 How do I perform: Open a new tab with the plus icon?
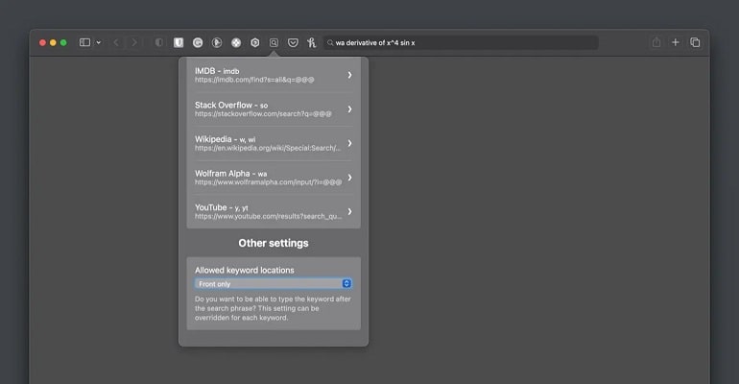676,42
